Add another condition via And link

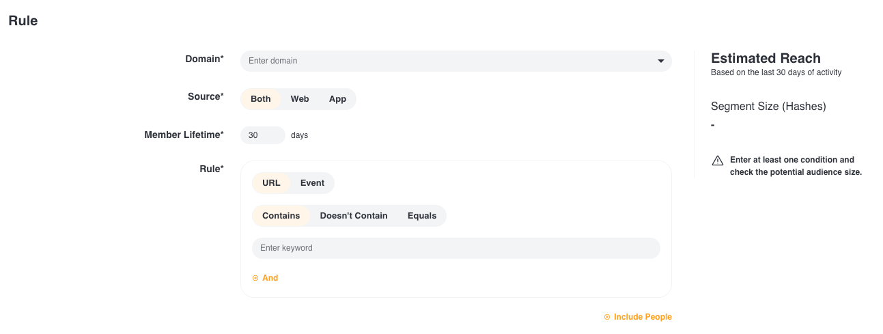click(x=270, y=278)
